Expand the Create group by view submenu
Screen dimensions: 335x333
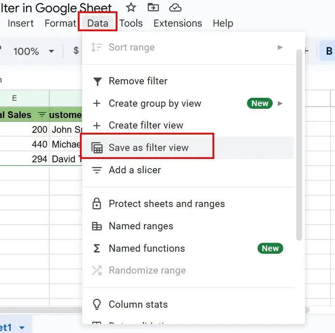pyautogui.click(x=280, y=103)
